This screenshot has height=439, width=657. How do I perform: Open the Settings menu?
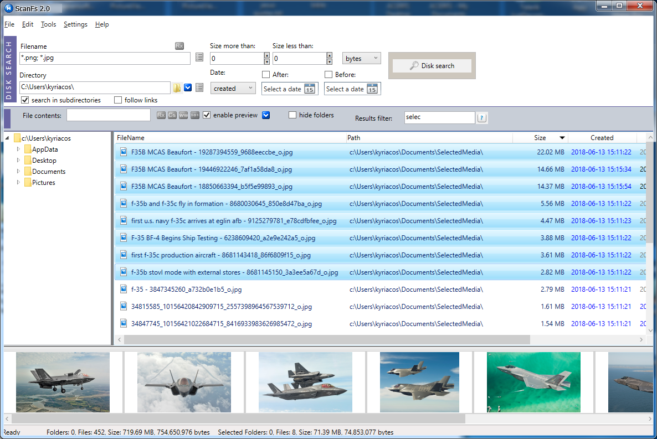75,24
